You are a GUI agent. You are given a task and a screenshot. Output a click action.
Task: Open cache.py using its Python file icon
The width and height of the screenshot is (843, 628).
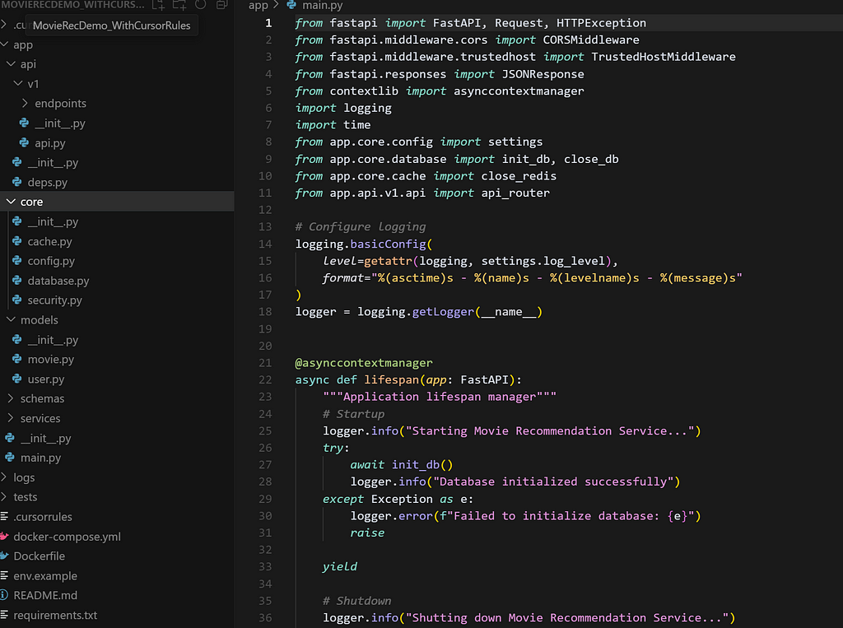(x=17, y=241)
